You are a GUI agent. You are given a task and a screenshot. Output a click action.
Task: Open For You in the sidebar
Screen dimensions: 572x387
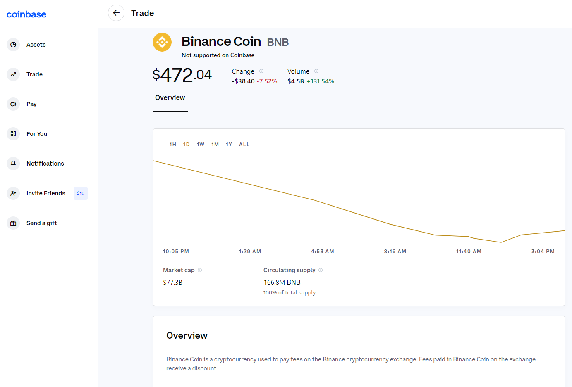point(37,134)
